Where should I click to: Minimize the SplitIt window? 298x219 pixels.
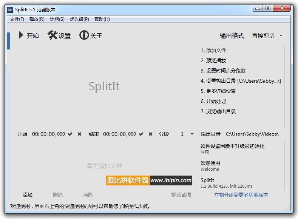pyautogui.click(x=258, y=8)
